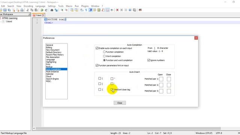Start macro recording with red record icon
The width and height of the screenshot is (240, 135).
117,10
